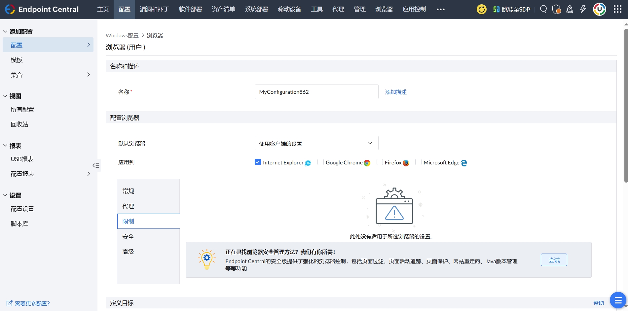This screenshot has width=628, height=311.
Task: Open the rocket notification icon
Action: pyautogui.click(x=570, y=9)
